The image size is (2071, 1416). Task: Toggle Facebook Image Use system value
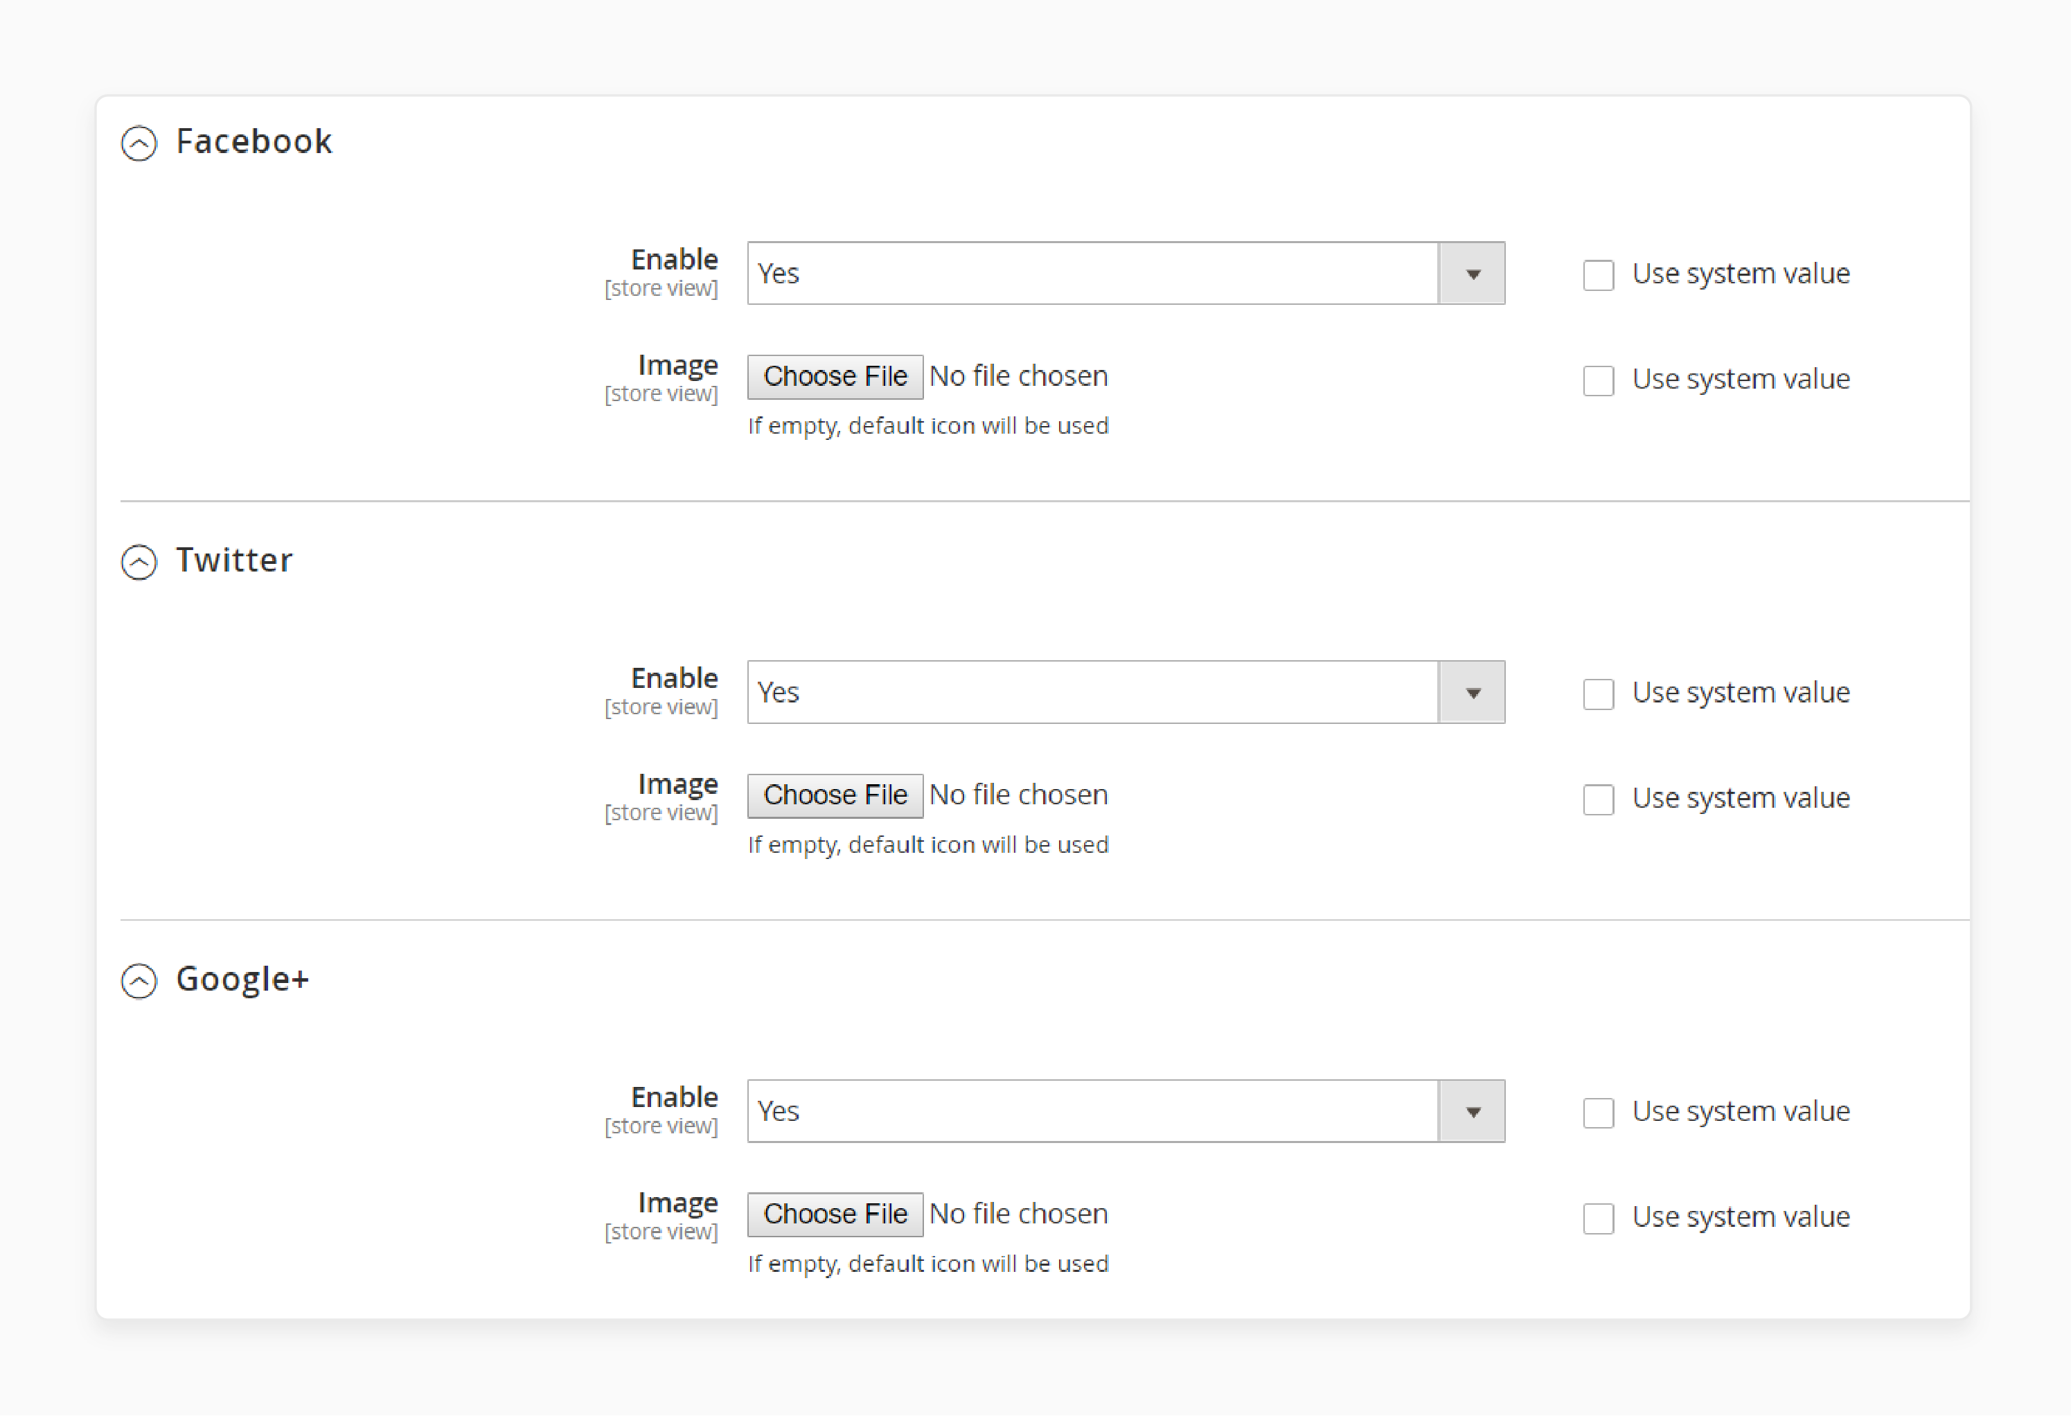[1597, 378]
